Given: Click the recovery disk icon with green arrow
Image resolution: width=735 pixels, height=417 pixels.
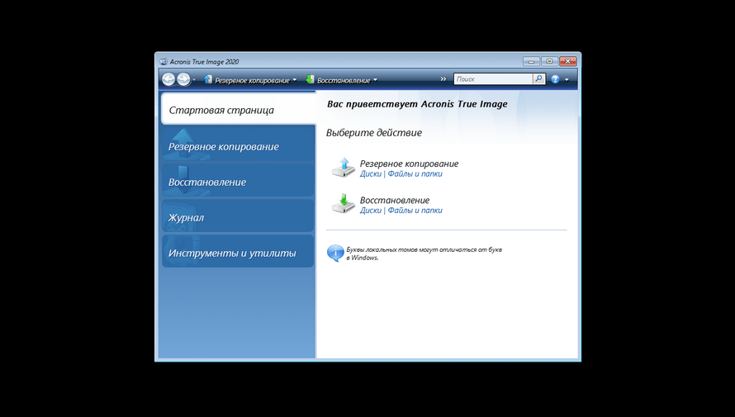Looking at the screenshot, I should tap(343, 204).
